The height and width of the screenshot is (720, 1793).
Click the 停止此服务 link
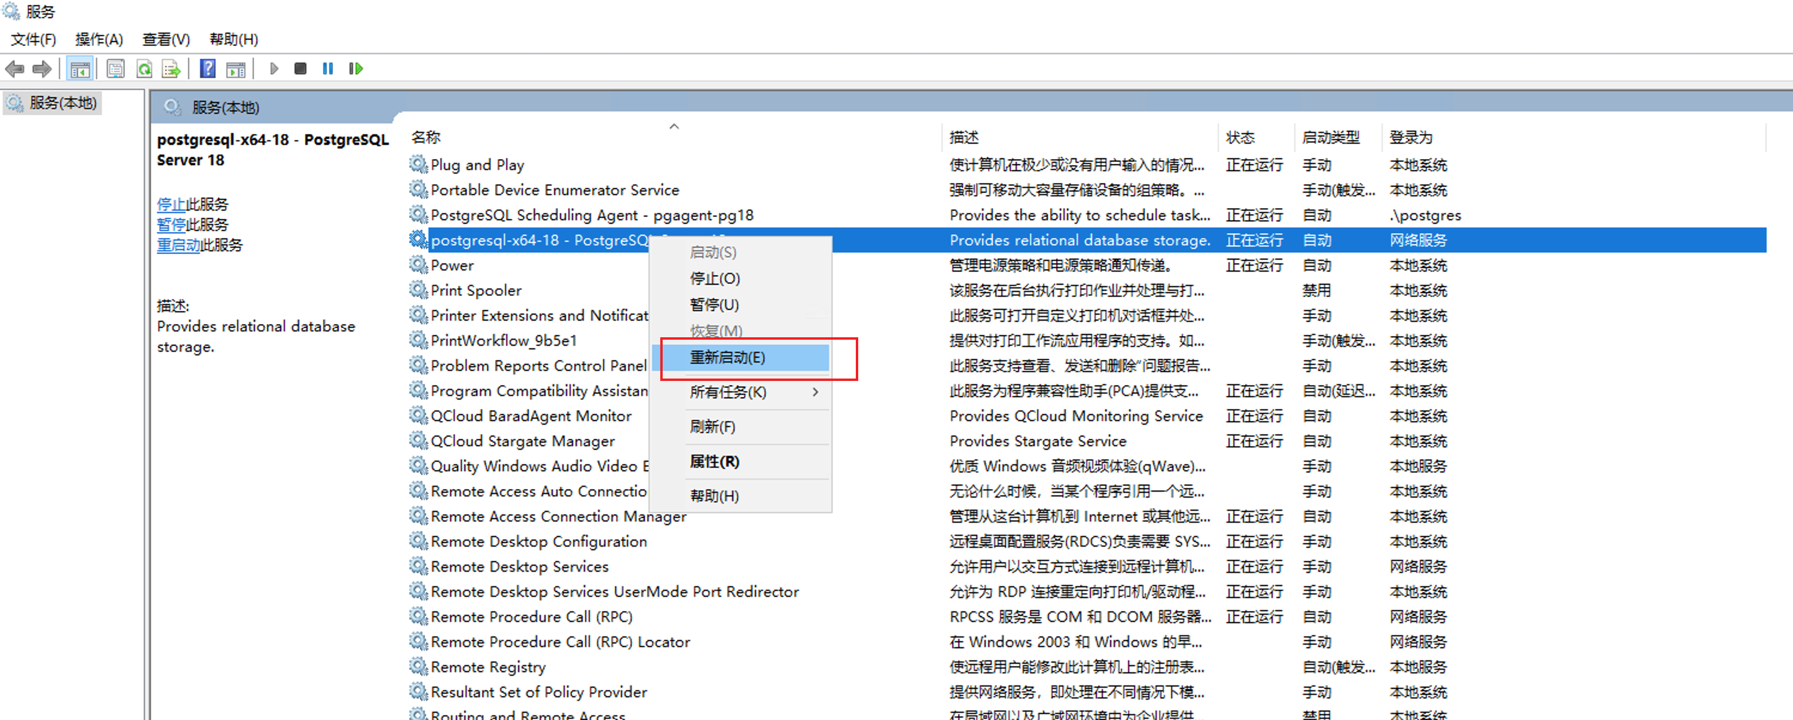click(191, 203)
